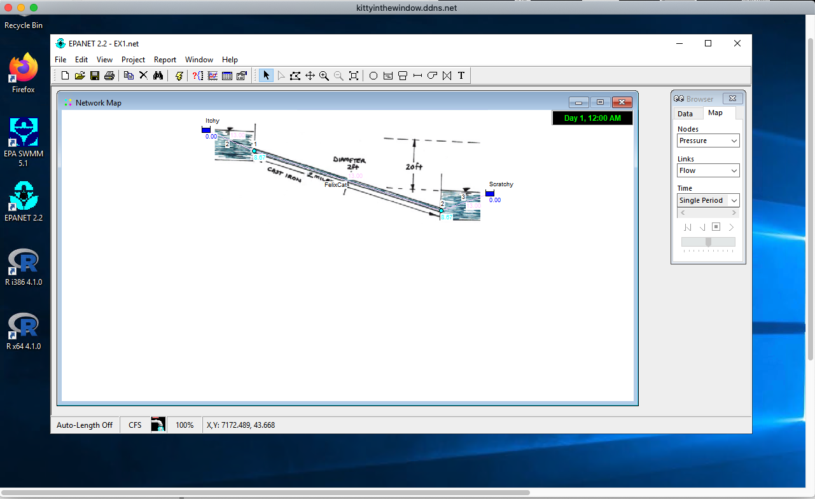The width and height of the screenshot is (815, 499).
Task: Click the Delete X toolbar icon
Action: [143, 76]
